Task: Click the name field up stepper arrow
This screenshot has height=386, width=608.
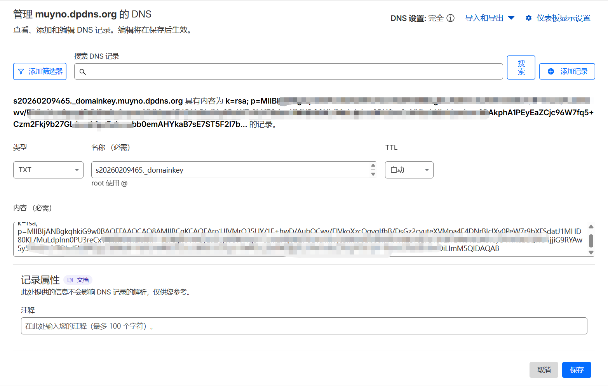Action: coord(373,166)
